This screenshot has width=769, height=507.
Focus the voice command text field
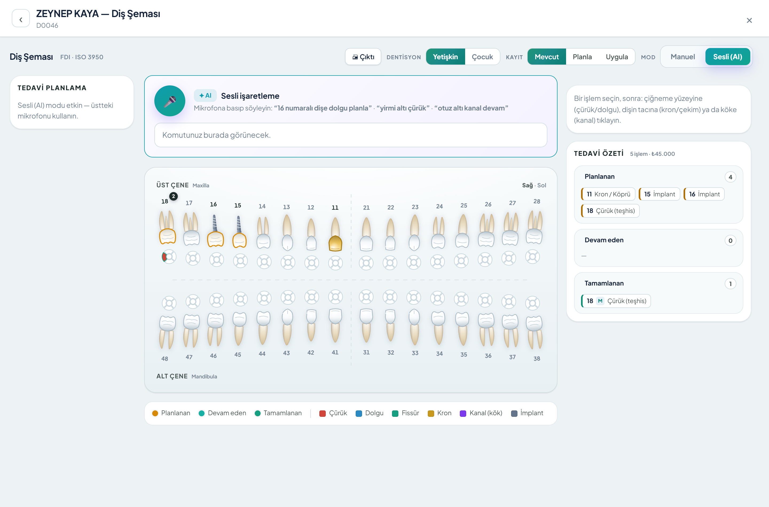[351, 135]
